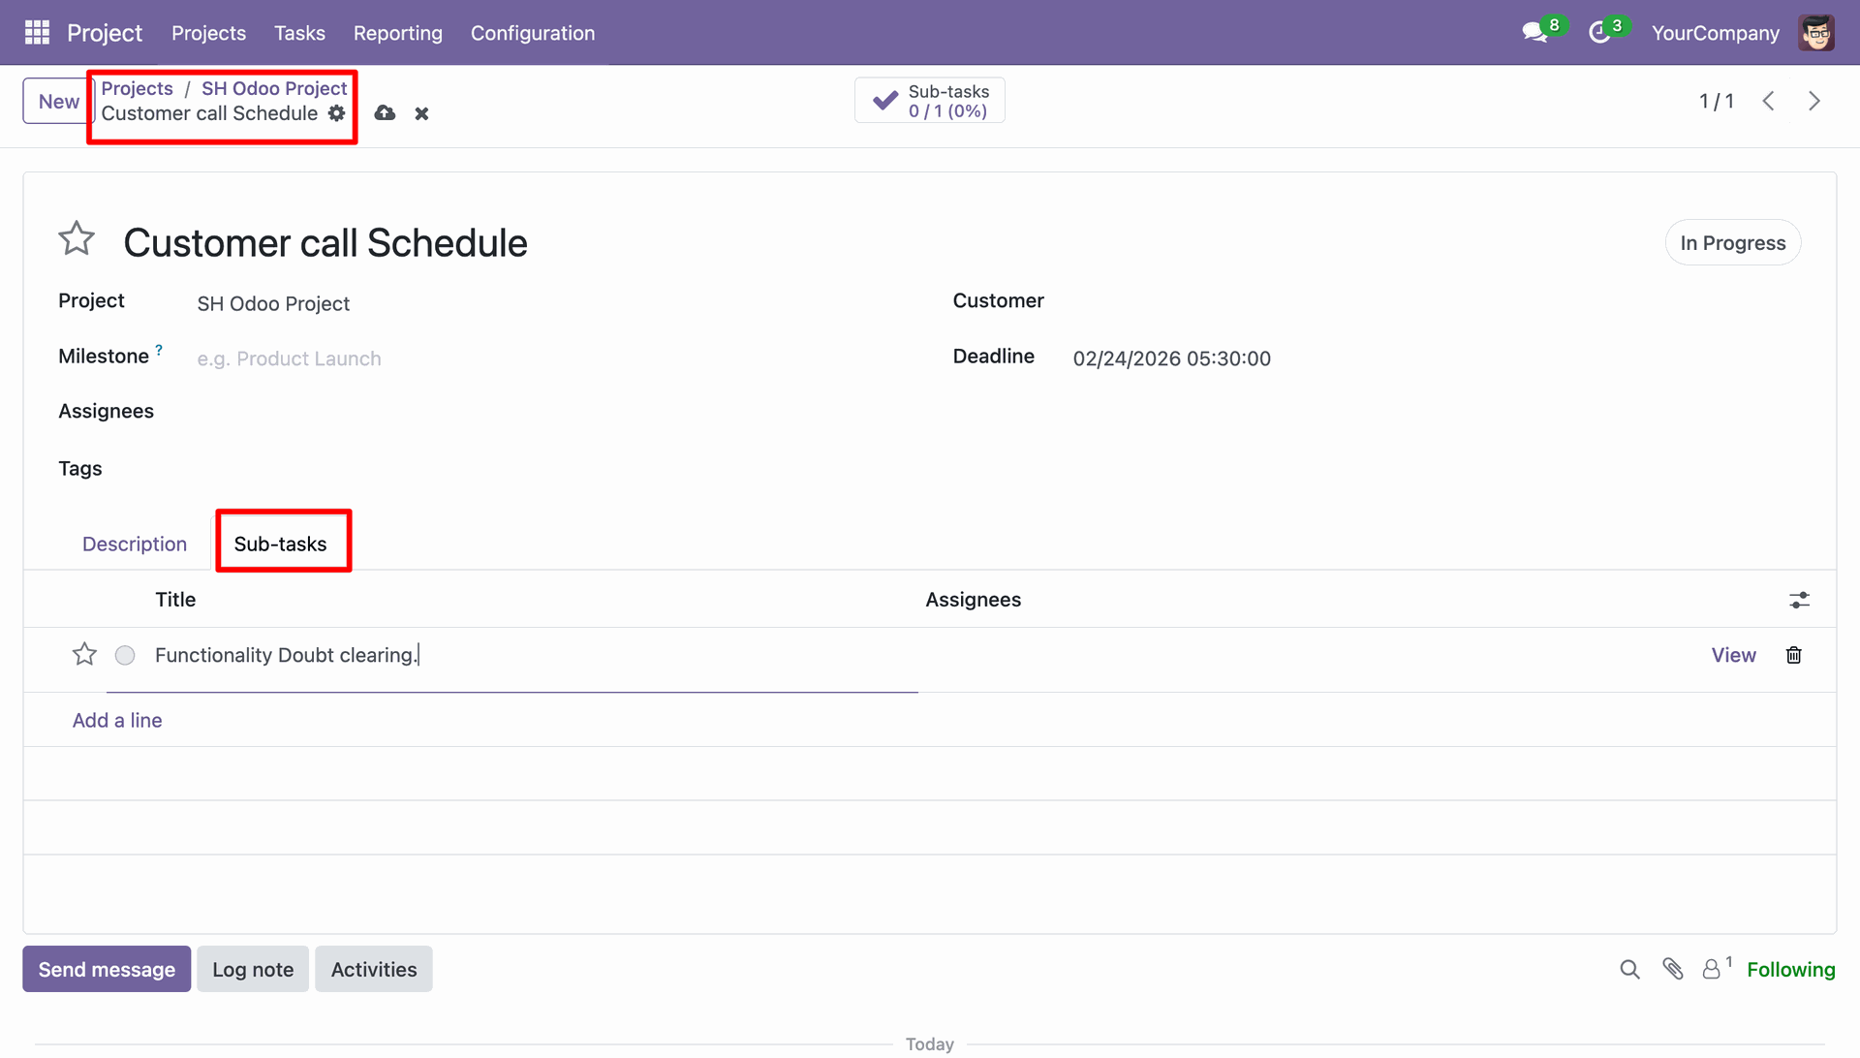Search messages with the magnifier icon
Image resolution: width=1860 pixels, height=1058 pixels.
pos(1629,969)
